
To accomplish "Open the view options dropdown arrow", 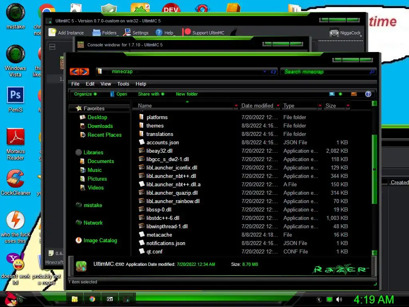I will pyautogui.click(x=340, y=94).
